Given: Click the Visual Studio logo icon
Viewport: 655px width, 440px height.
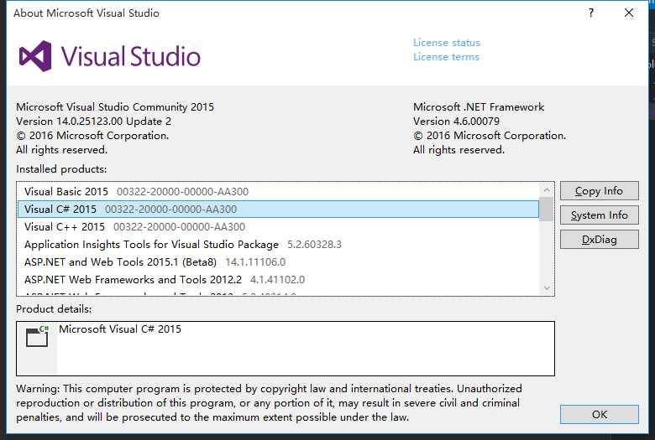Looking at the screenshot, I should tap(35, 56).
